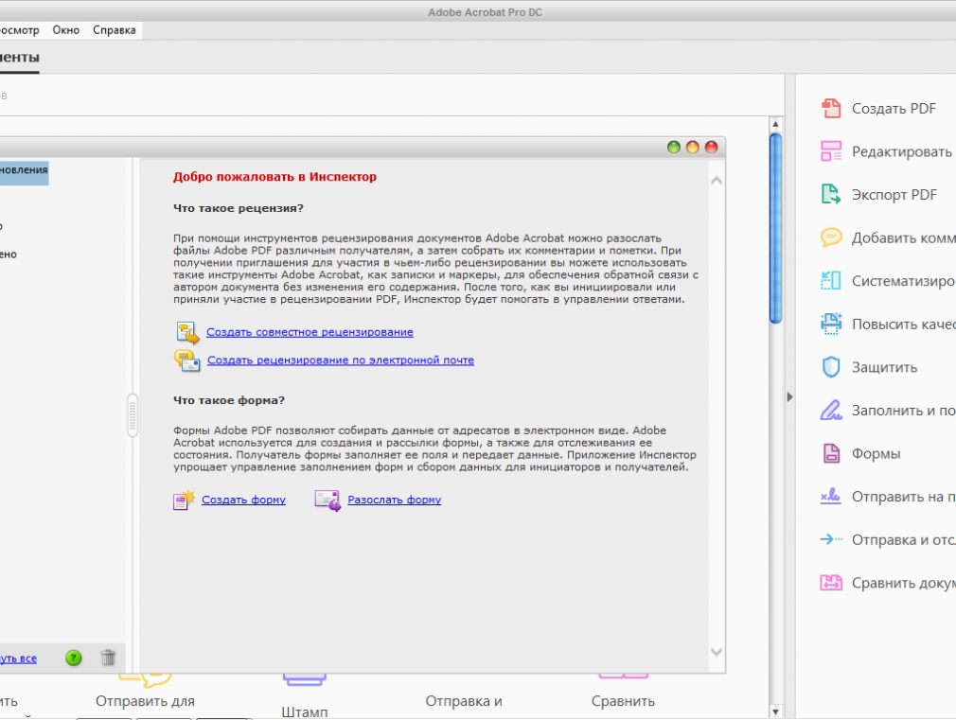
Task: Click the main scrollbar down arrow
Action: (775, 711)
